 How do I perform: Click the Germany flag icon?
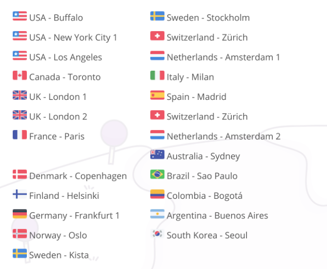pyautogui.click(x=20, y=214)
